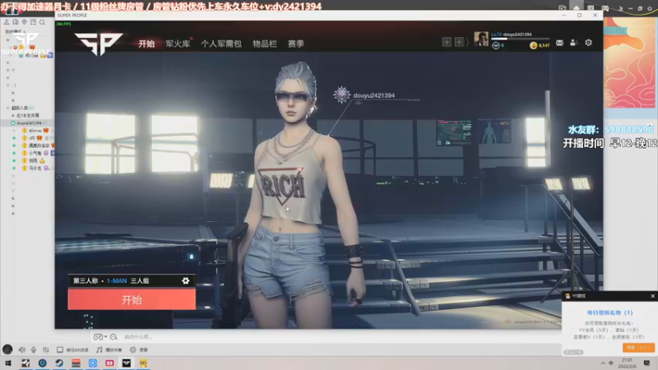658x370 pixels.
Task: Open the 物品栏 tab
Action: pos(265,44)
